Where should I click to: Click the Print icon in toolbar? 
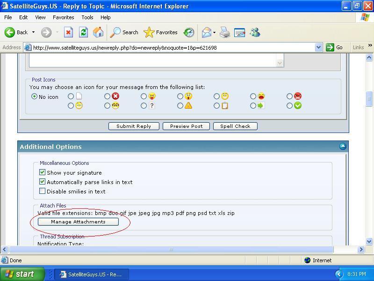[x=225, y=32]
